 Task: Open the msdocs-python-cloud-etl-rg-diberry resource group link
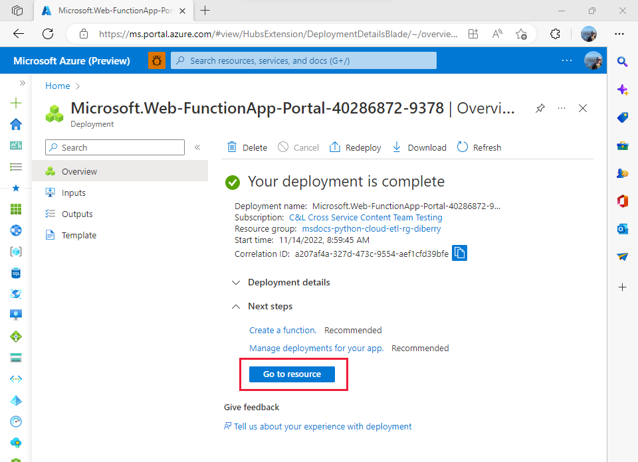371,229
